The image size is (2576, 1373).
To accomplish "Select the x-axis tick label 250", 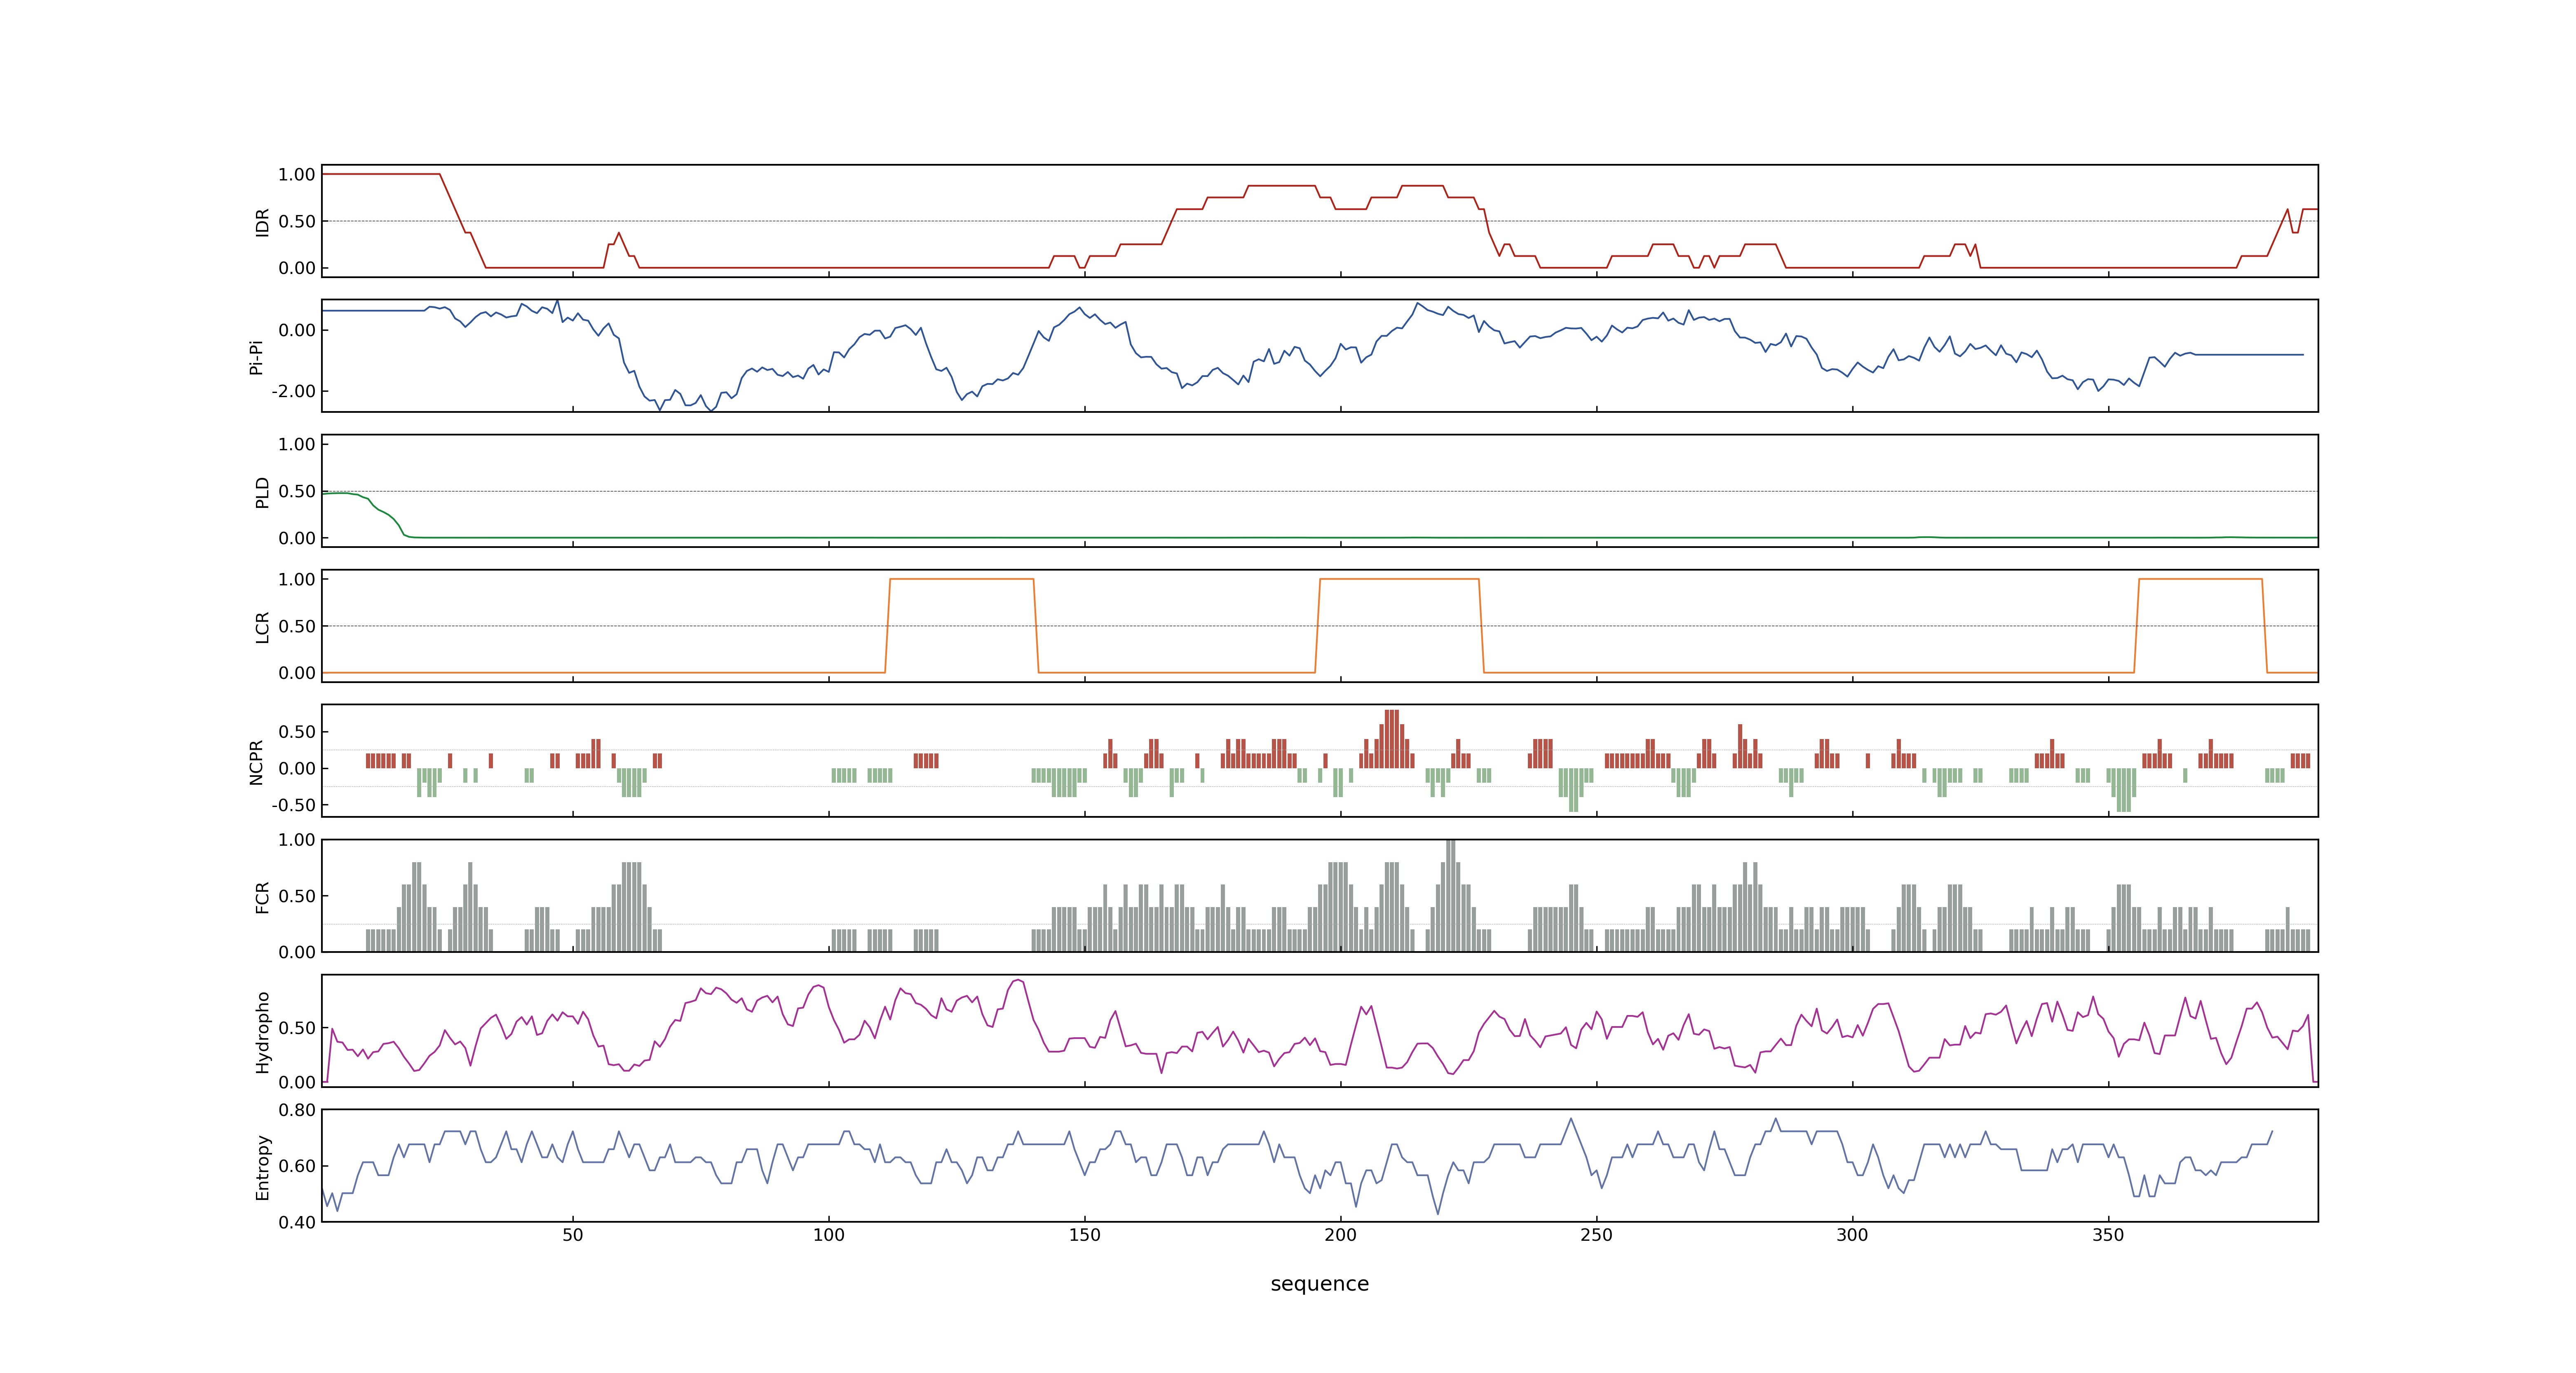I will (x=1597, y=1235).
